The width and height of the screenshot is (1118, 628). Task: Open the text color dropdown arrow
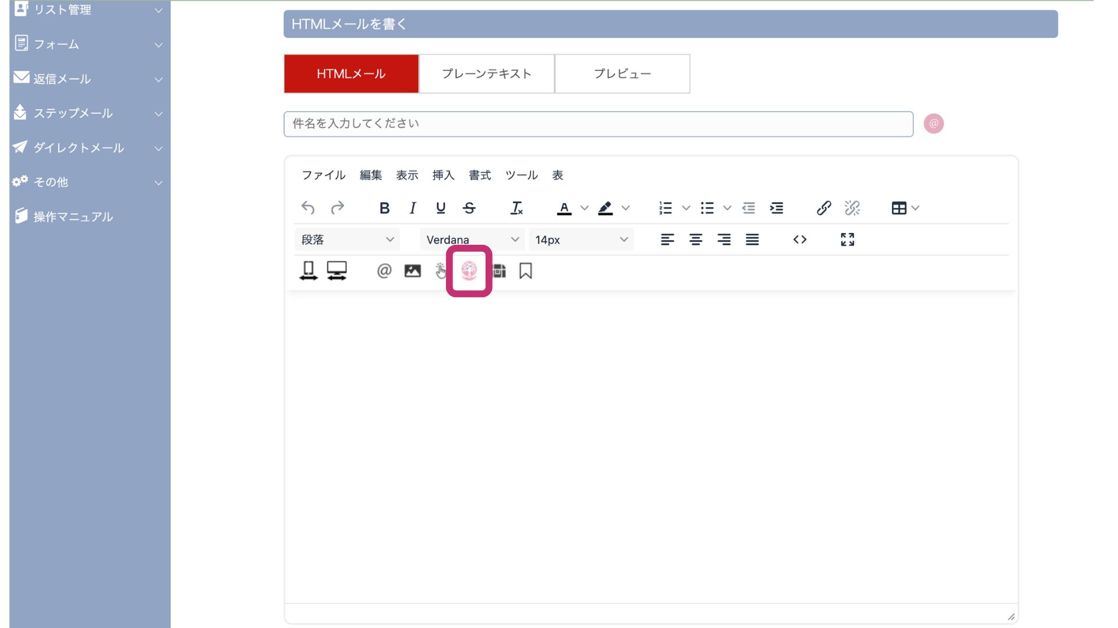[585, 208]
